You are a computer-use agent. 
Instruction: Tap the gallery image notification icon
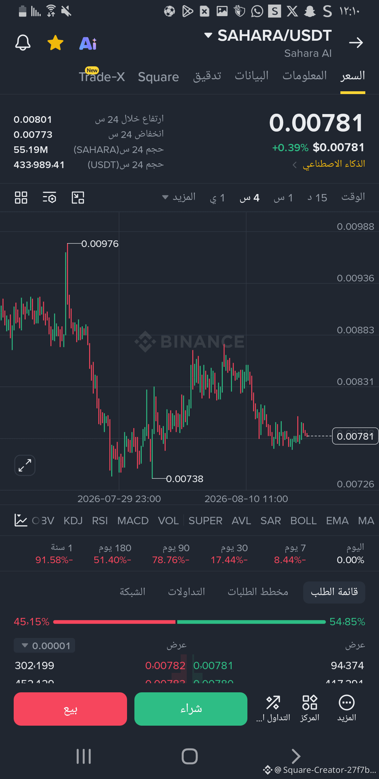tap(222, 11)
